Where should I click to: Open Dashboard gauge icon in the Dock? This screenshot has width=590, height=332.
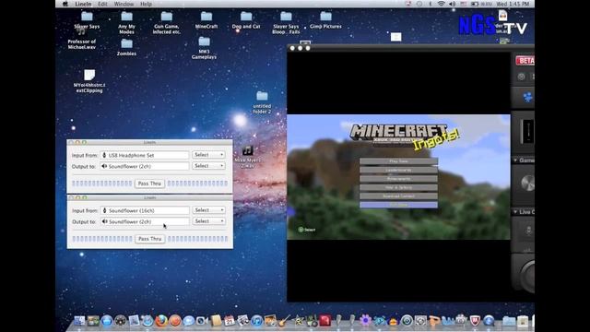click(x=121, y=321)
